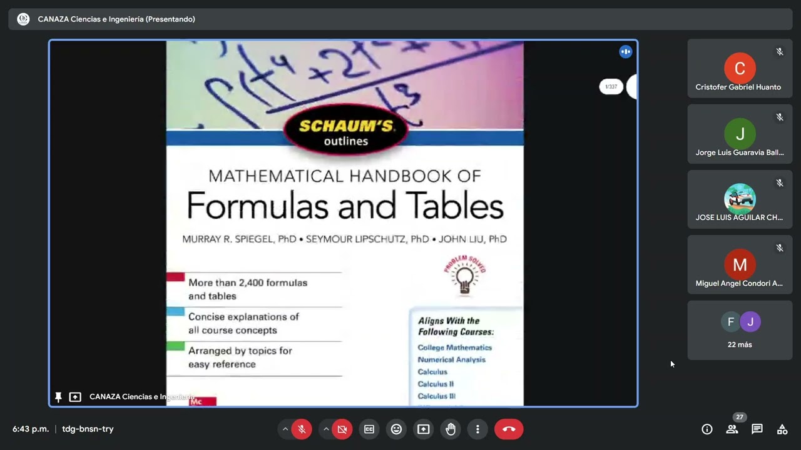
Task: Select the 'CANAZA Ciencias e Ingenieria (Presentando)' title
Action: tap(116, 19)
